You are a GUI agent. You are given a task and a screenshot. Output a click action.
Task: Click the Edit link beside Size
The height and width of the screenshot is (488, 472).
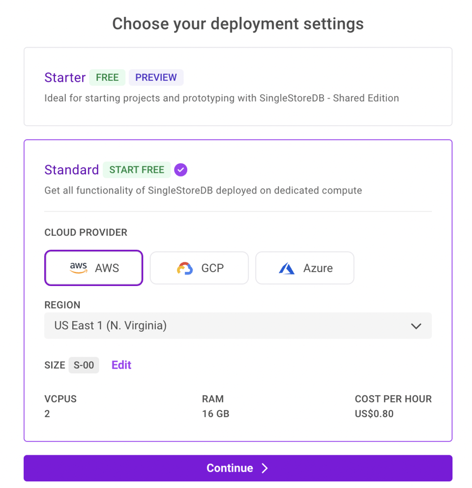pyautogui.click(x=121, y=365)
